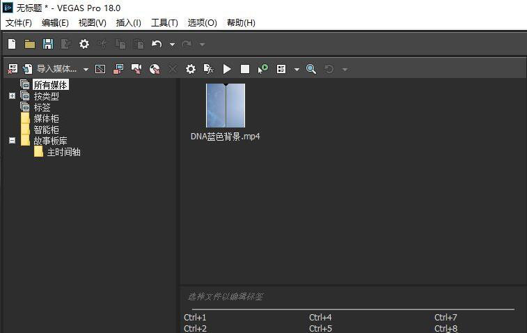
Task: Select 所有媒体 tree item
Action: click(x=50, y=85)
